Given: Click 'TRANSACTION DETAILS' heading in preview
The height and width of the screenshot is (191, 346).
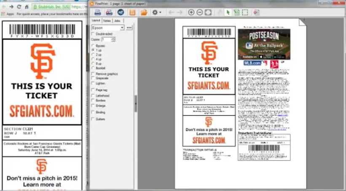Looking at the screenshot, I should pos(200,150).
